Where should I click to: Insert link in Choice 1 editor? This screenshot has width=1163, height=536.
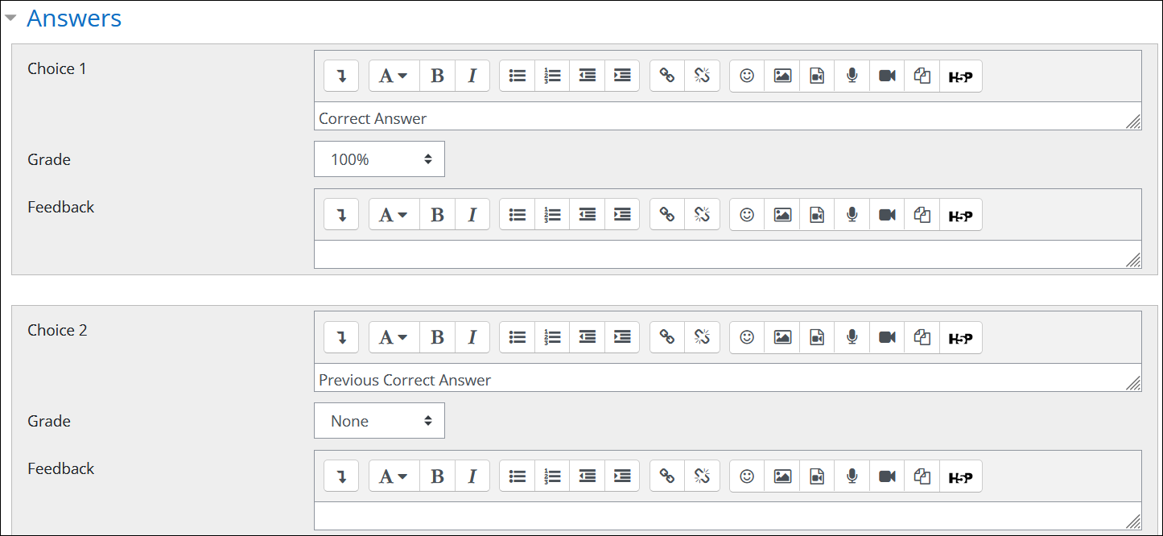[667, 76]
